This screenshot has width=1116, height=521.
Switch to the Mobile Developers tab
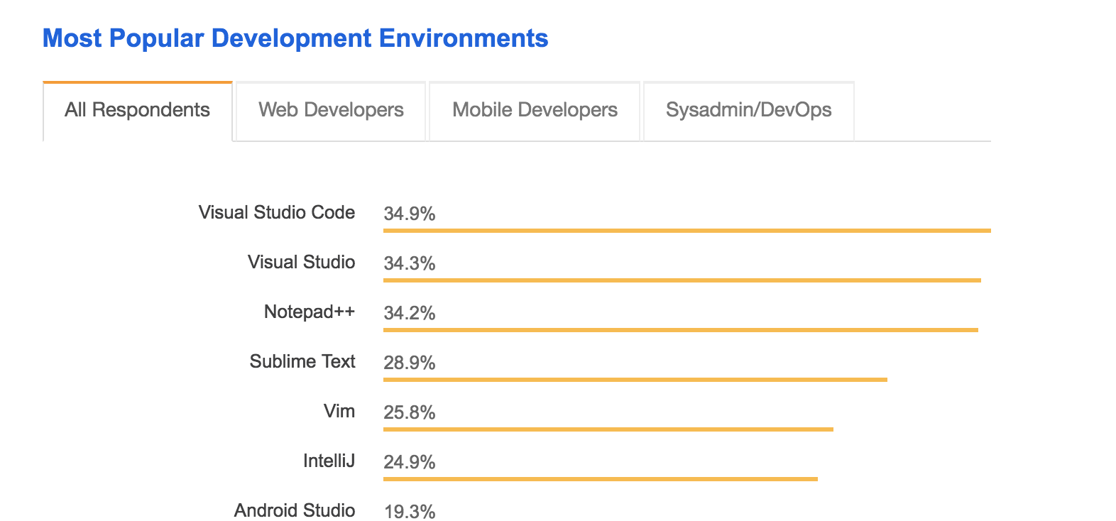[x=535, y=111]
